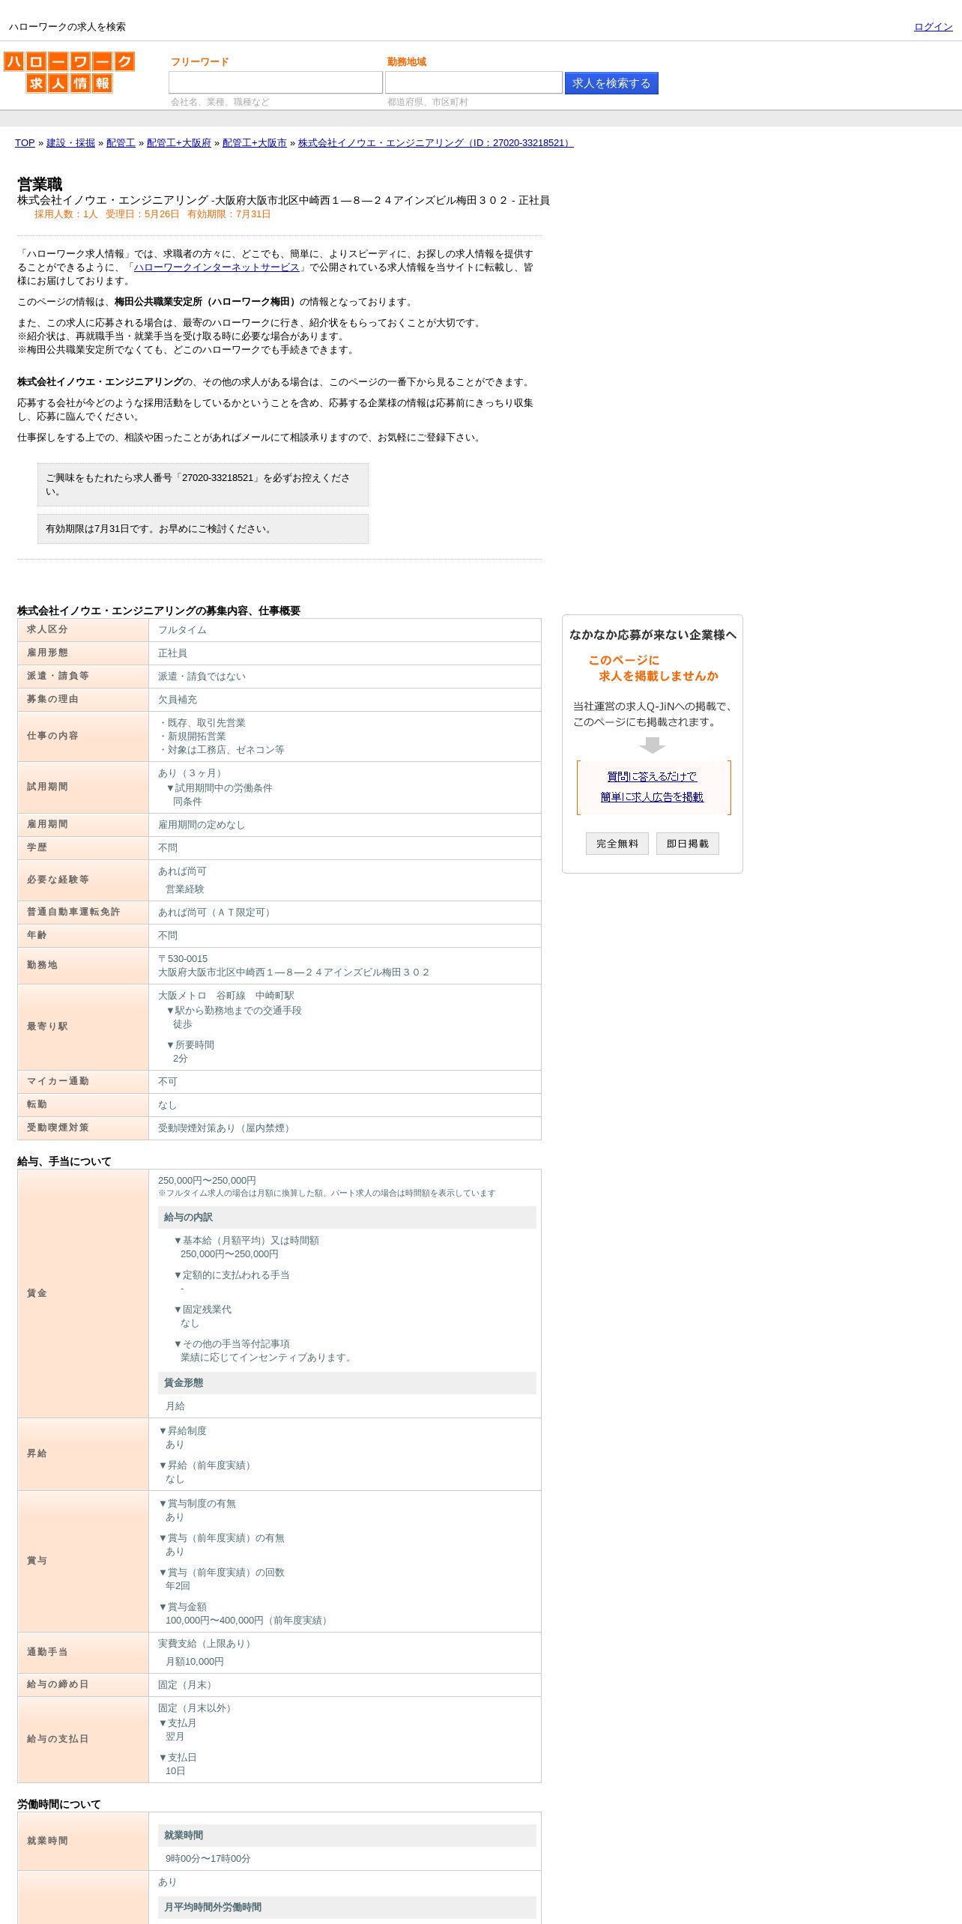
Task: Click なかなか応募が来ない企業様へ heading
Action: 653,635
